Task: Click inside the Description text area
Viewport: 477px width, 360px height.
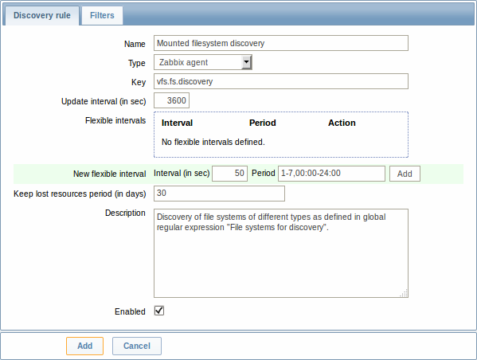Action: (281, 253)
